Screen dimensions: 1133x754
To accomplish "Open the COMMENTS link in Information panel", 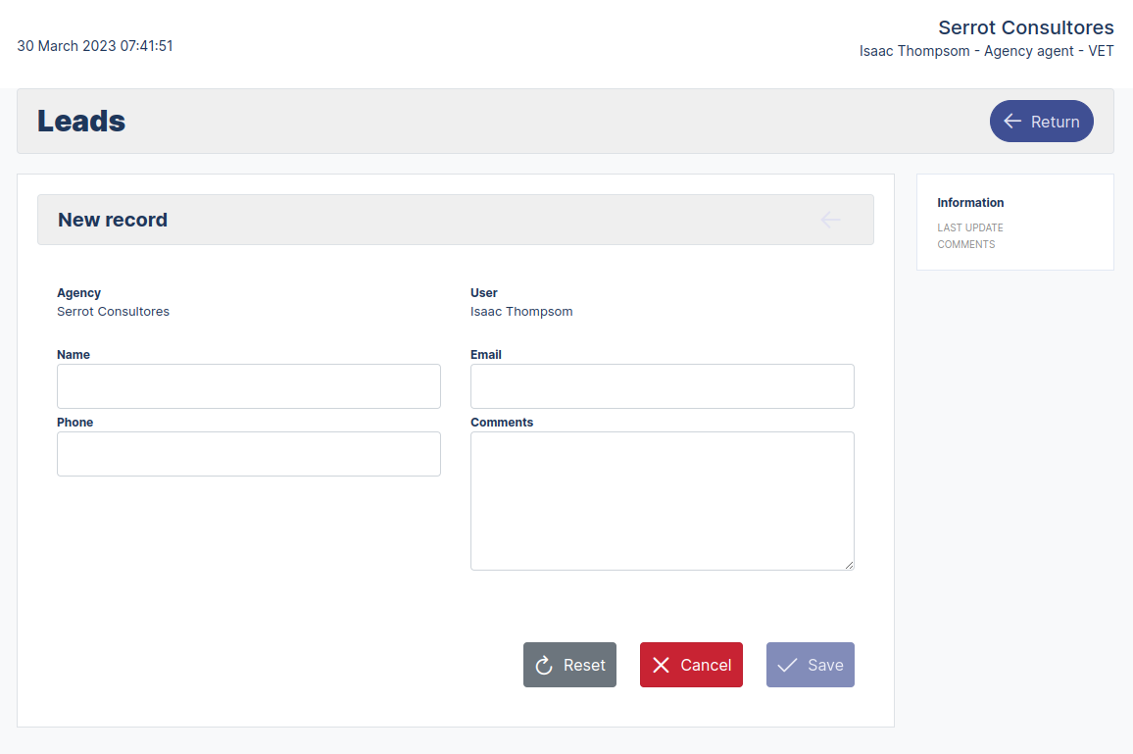I will click(x=966, y=244).
